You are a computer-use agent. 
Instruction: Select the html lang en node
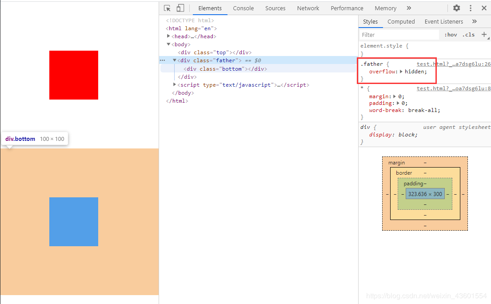click(192, 28)
